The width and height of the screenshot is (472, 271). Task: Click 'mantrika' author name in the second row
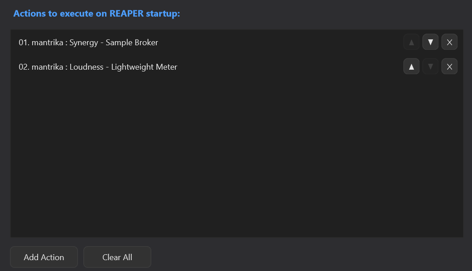tap(47, 67)
